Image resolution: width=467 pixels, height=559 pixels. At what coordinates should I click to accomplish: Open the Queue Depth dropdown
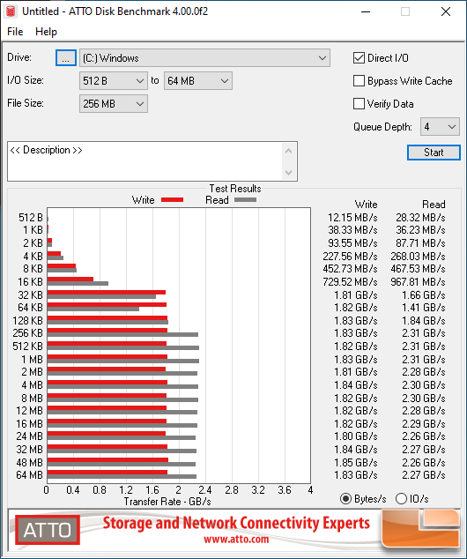click(440, 127)
